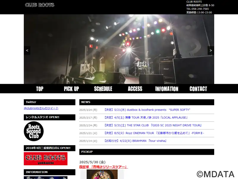Show previous slide with left arrow
The width and height of the screenshot is (238, 179).
point(27,50)
